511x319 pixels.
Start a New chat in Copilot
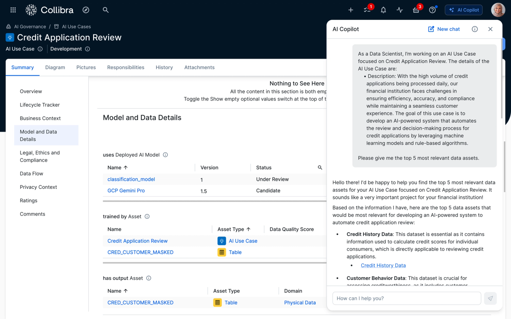click(x=444, y=29)
